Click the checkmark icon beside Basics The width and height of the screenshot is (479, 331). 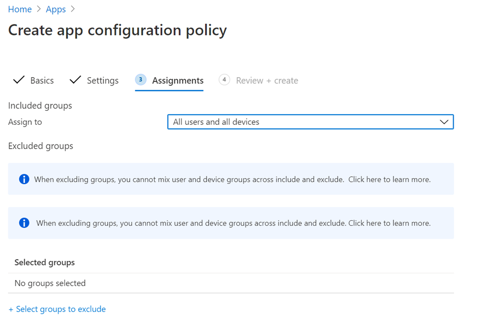(19, 80)
